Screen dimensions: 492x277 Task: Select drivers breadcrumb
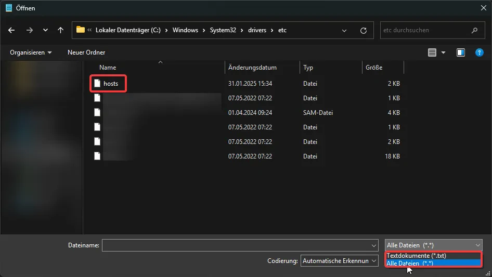pyautogui.click(x=257, y=30)
